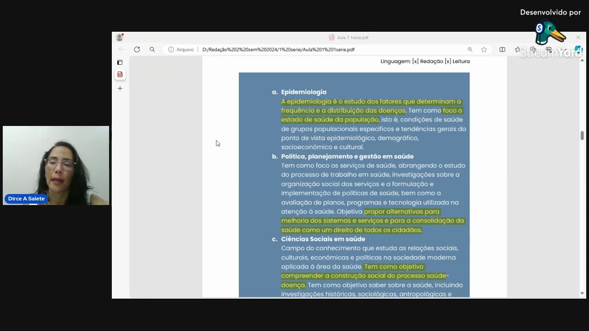Screen dimensions: 589x331
Task: Click the Epidemiologia heading
Action: 304,92
